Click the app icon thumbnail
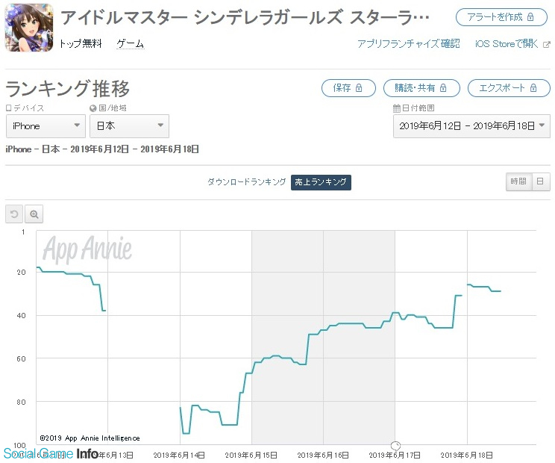The width and height of the screenshot is (555, 463). 28,28
